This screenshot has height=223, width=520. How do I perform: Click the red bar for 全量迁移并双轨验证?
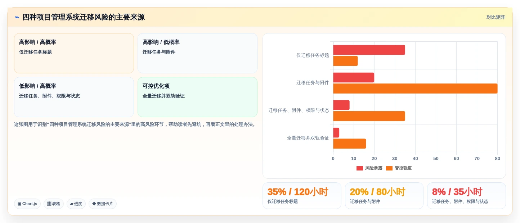click(336, 133)
